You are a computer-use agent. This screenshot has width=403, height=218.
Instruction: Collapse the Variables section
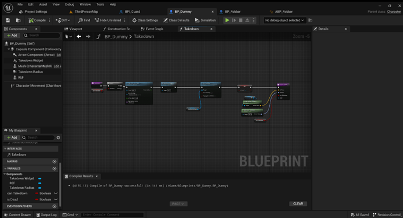pos(5,169)
